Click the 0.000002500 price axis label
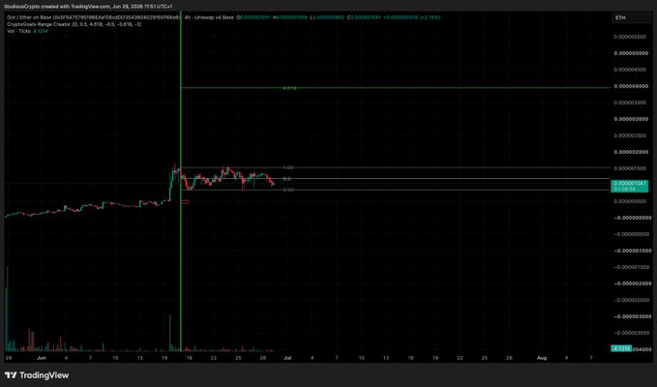This screenshot has height=387, width=657. tap(630, 135)
